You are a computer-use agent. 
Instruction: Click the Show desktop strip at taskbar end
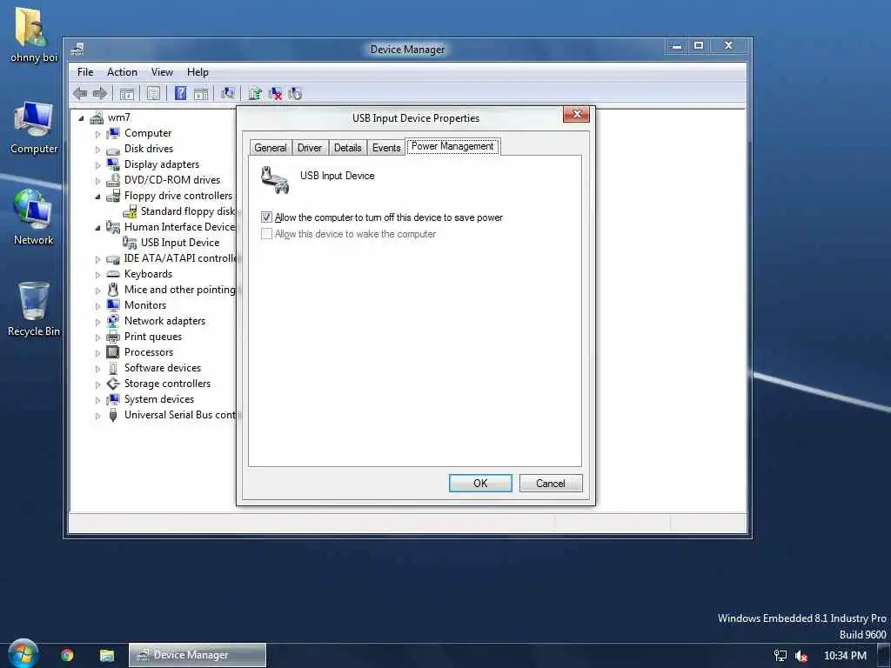(x=884, y=655)
